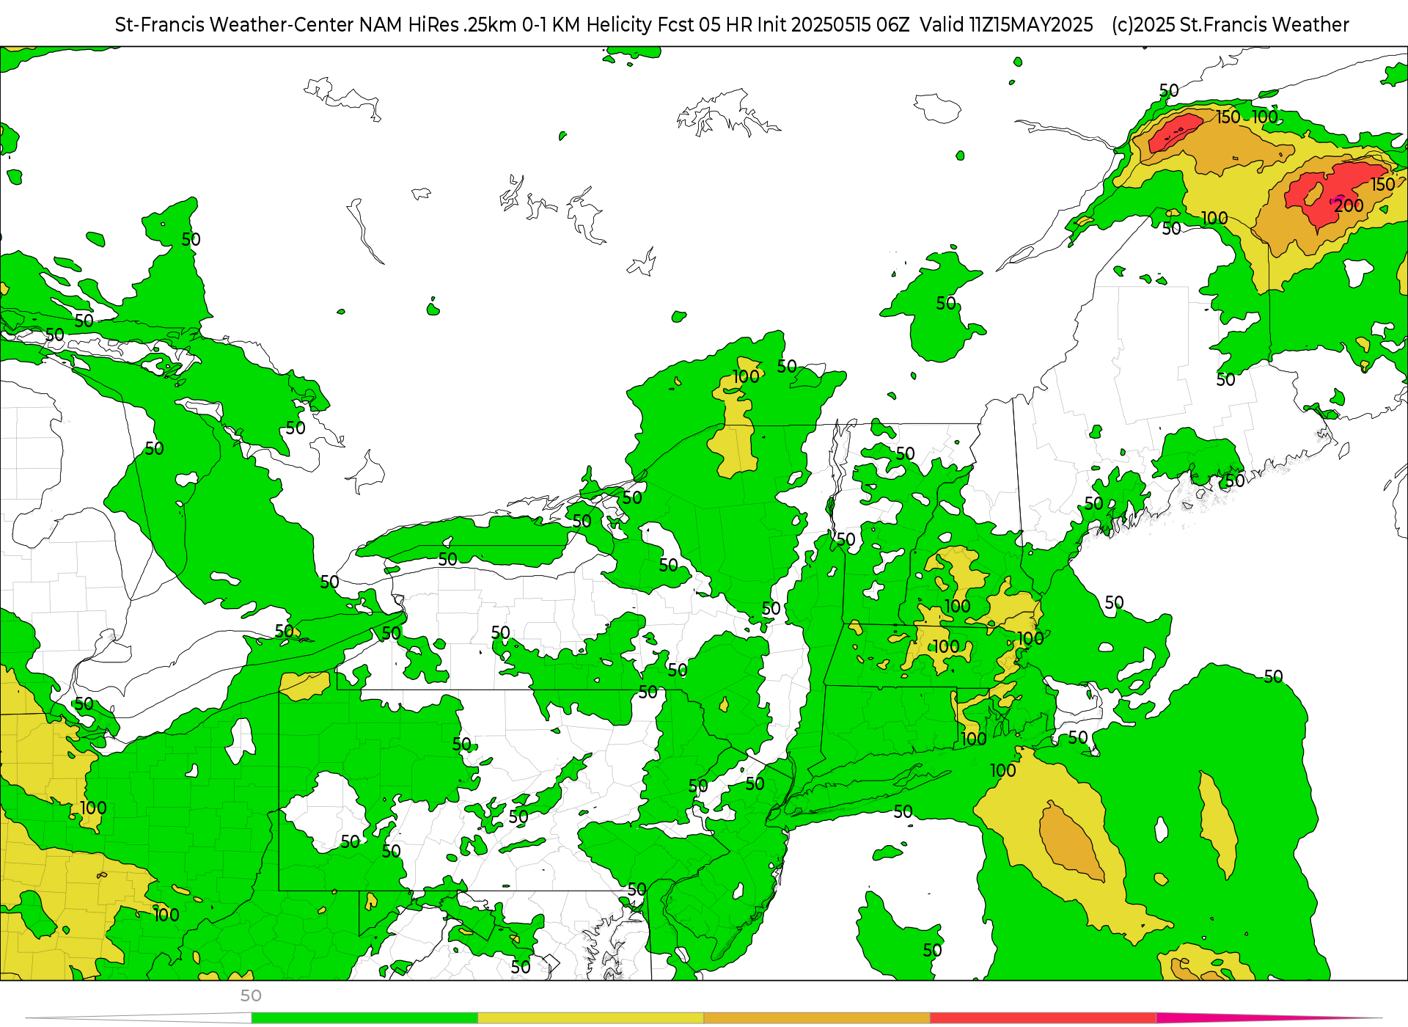Click the gray '50' label above the color bar

coord(251,995)
